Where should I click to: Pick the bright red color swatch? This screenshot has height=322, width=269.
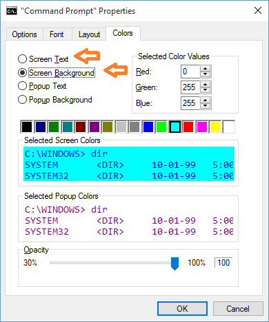(188, 127)
